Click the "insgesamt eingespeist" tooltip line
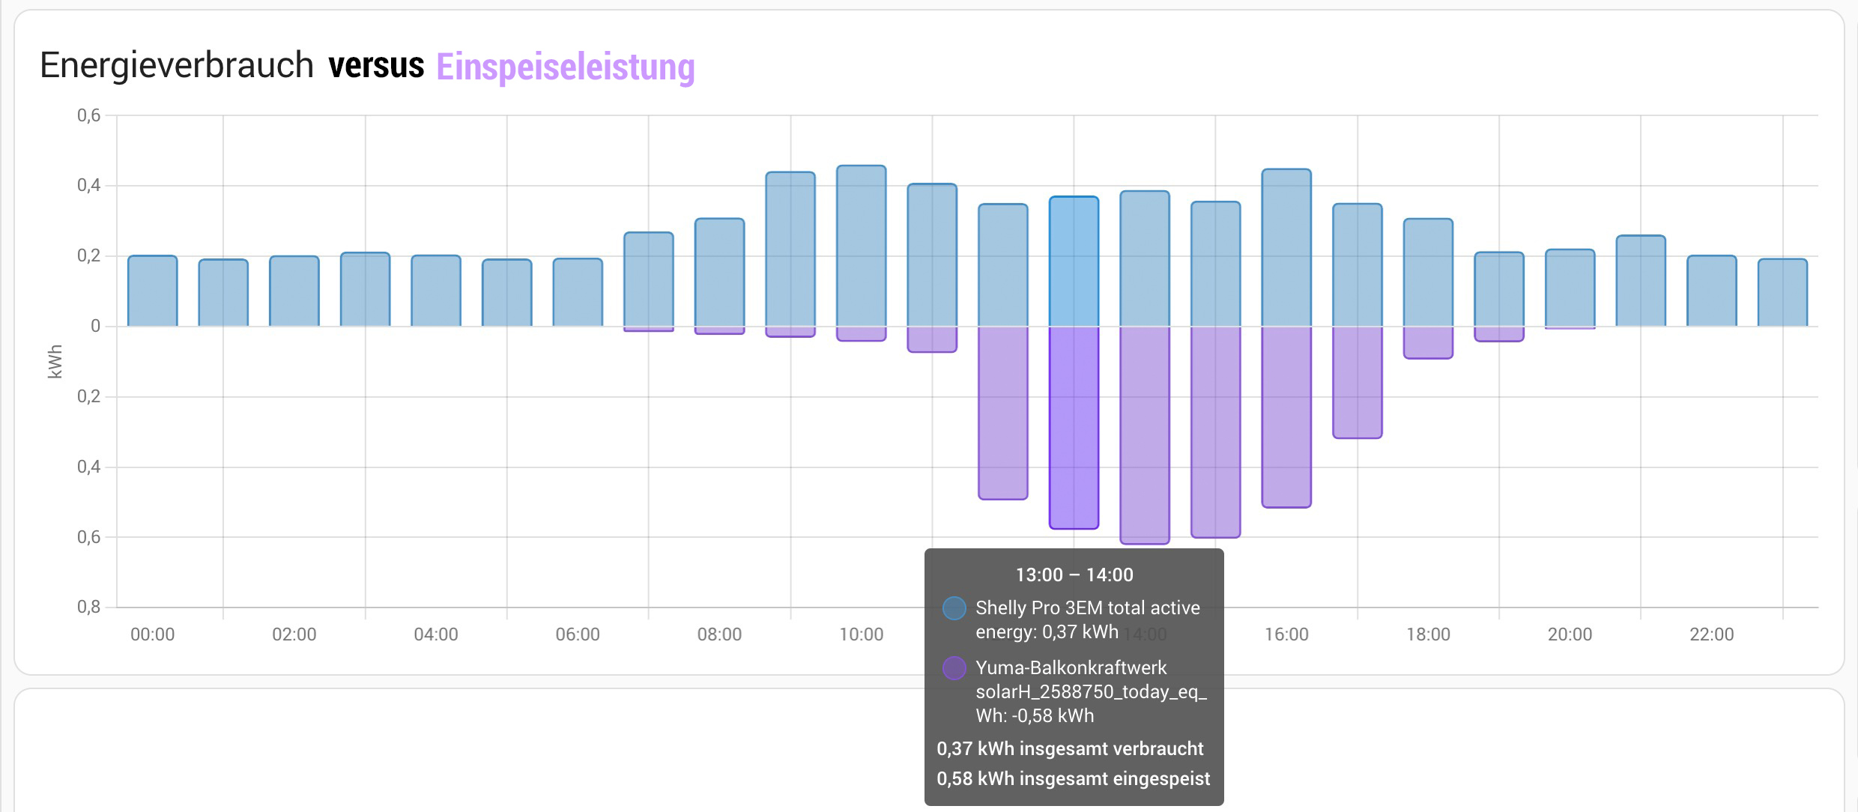This screenshot has width=1858, height=812. pyautogui.click(x=1073, y=779)
